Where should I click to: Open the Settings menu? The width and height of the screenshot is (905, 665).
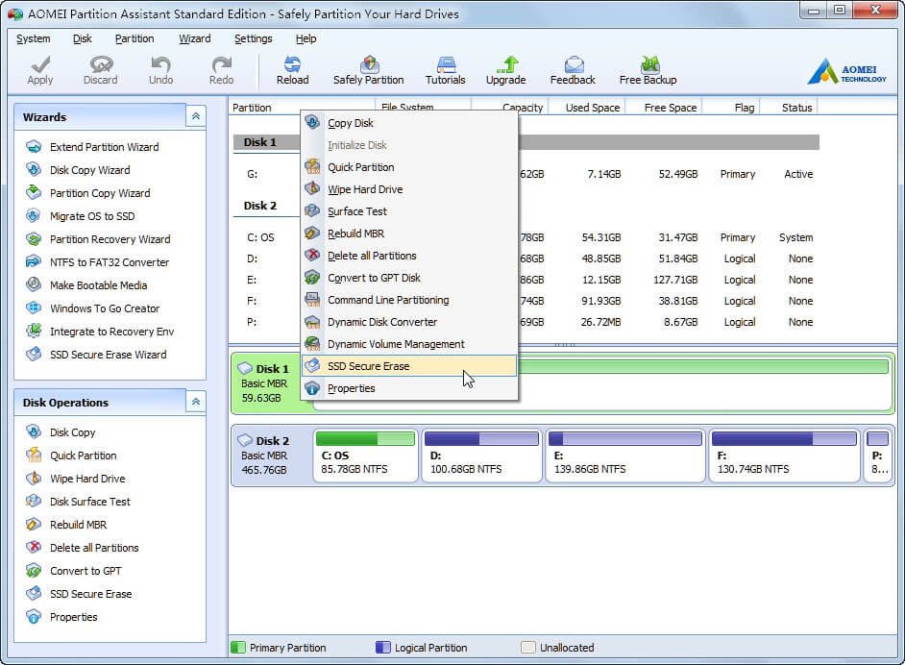point(253,38)
